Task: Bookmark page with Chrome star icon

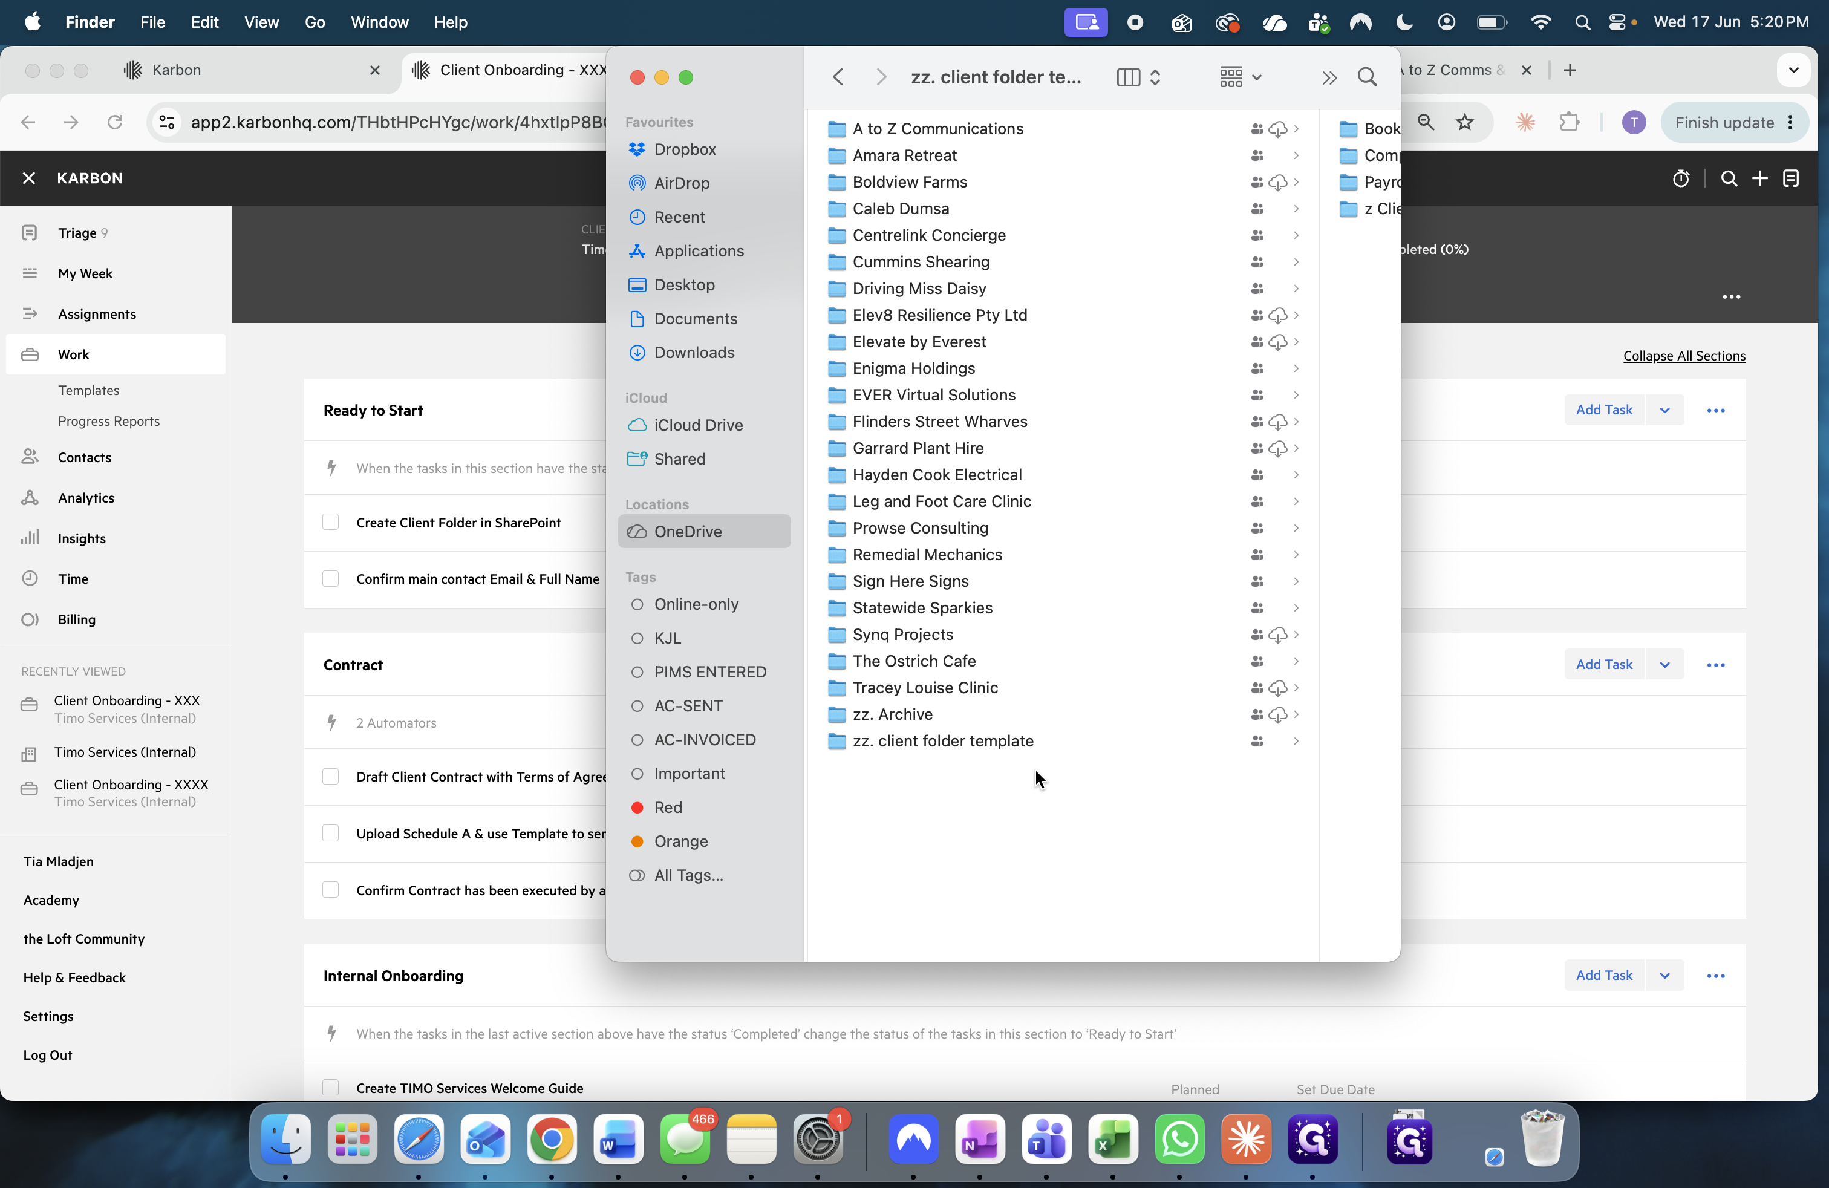Action: coord(1465,122)
